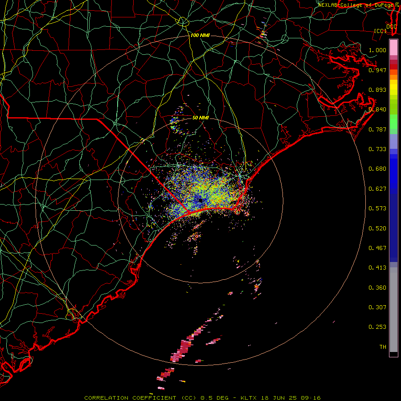The image size is (401, 401).
Task: Click the KLTX station identifier in caption
Action: tap(250, 398)
